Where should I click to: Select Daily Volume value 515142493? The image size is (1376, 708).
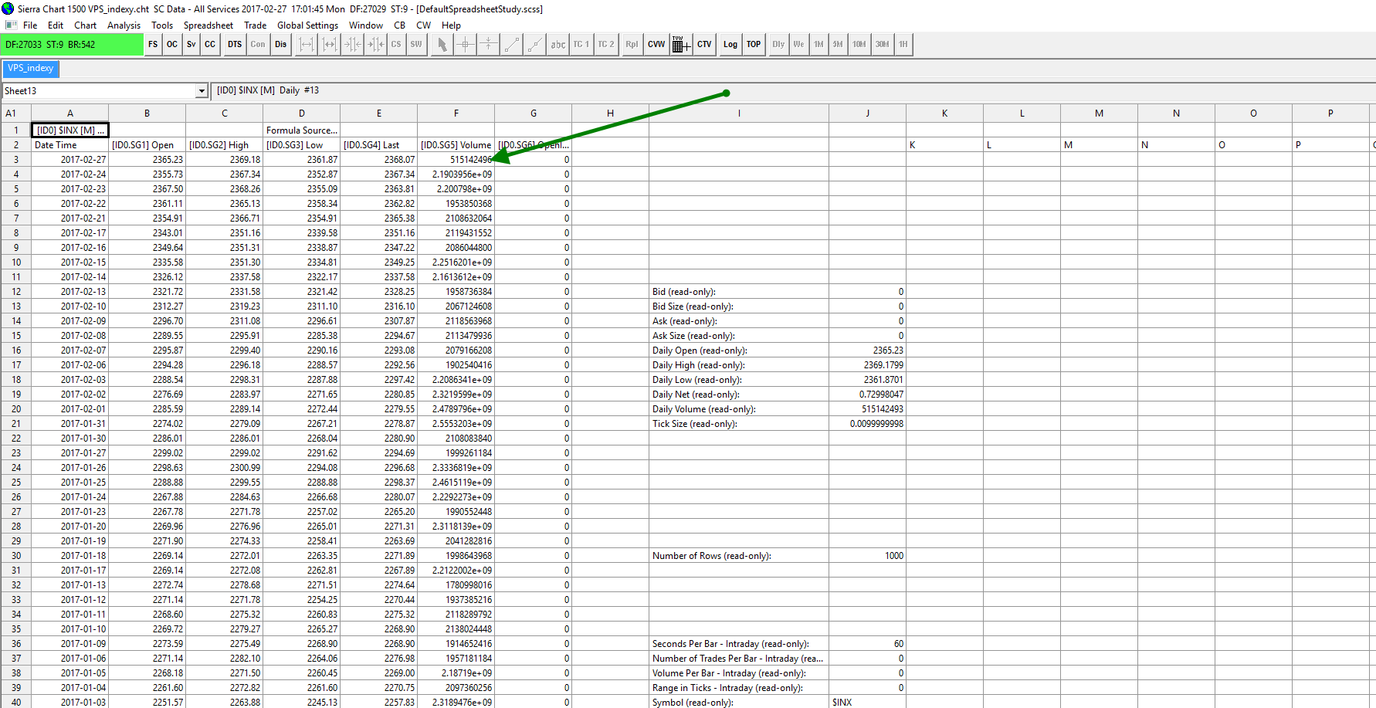pyautogui.click(x=868, y=409)
